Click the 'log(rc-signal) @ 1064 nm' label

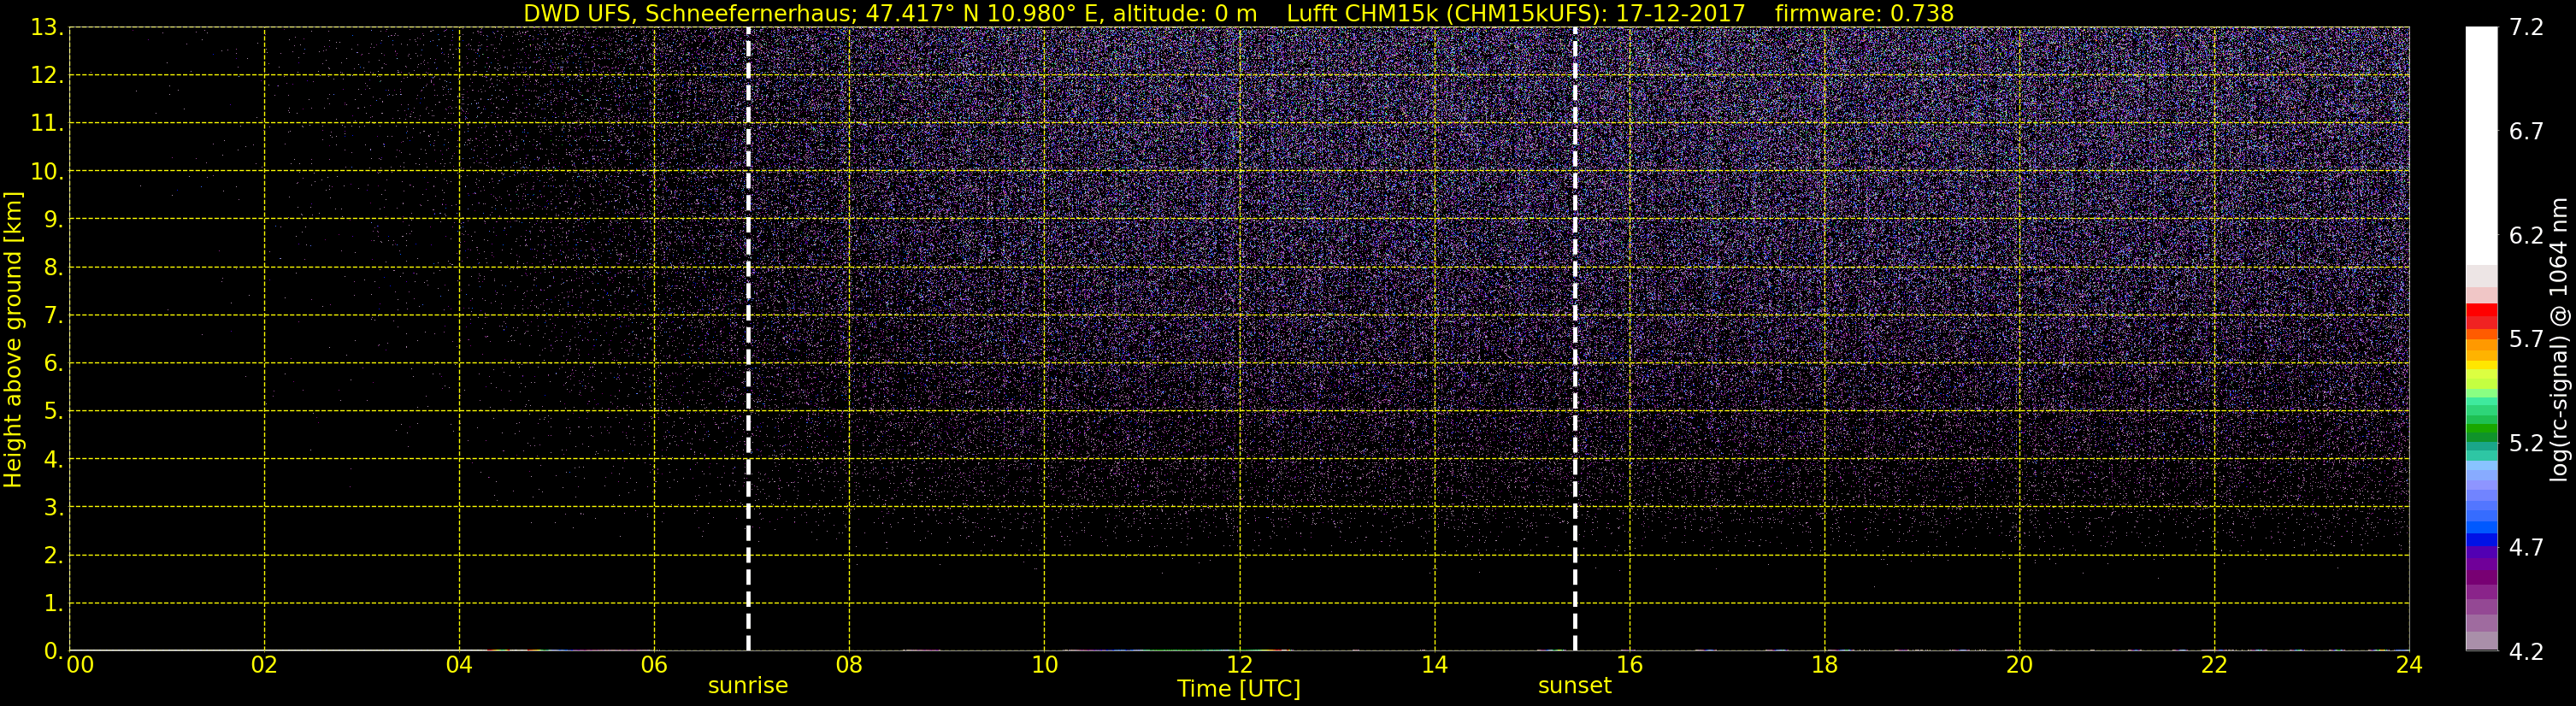[x=2559, y=339]
